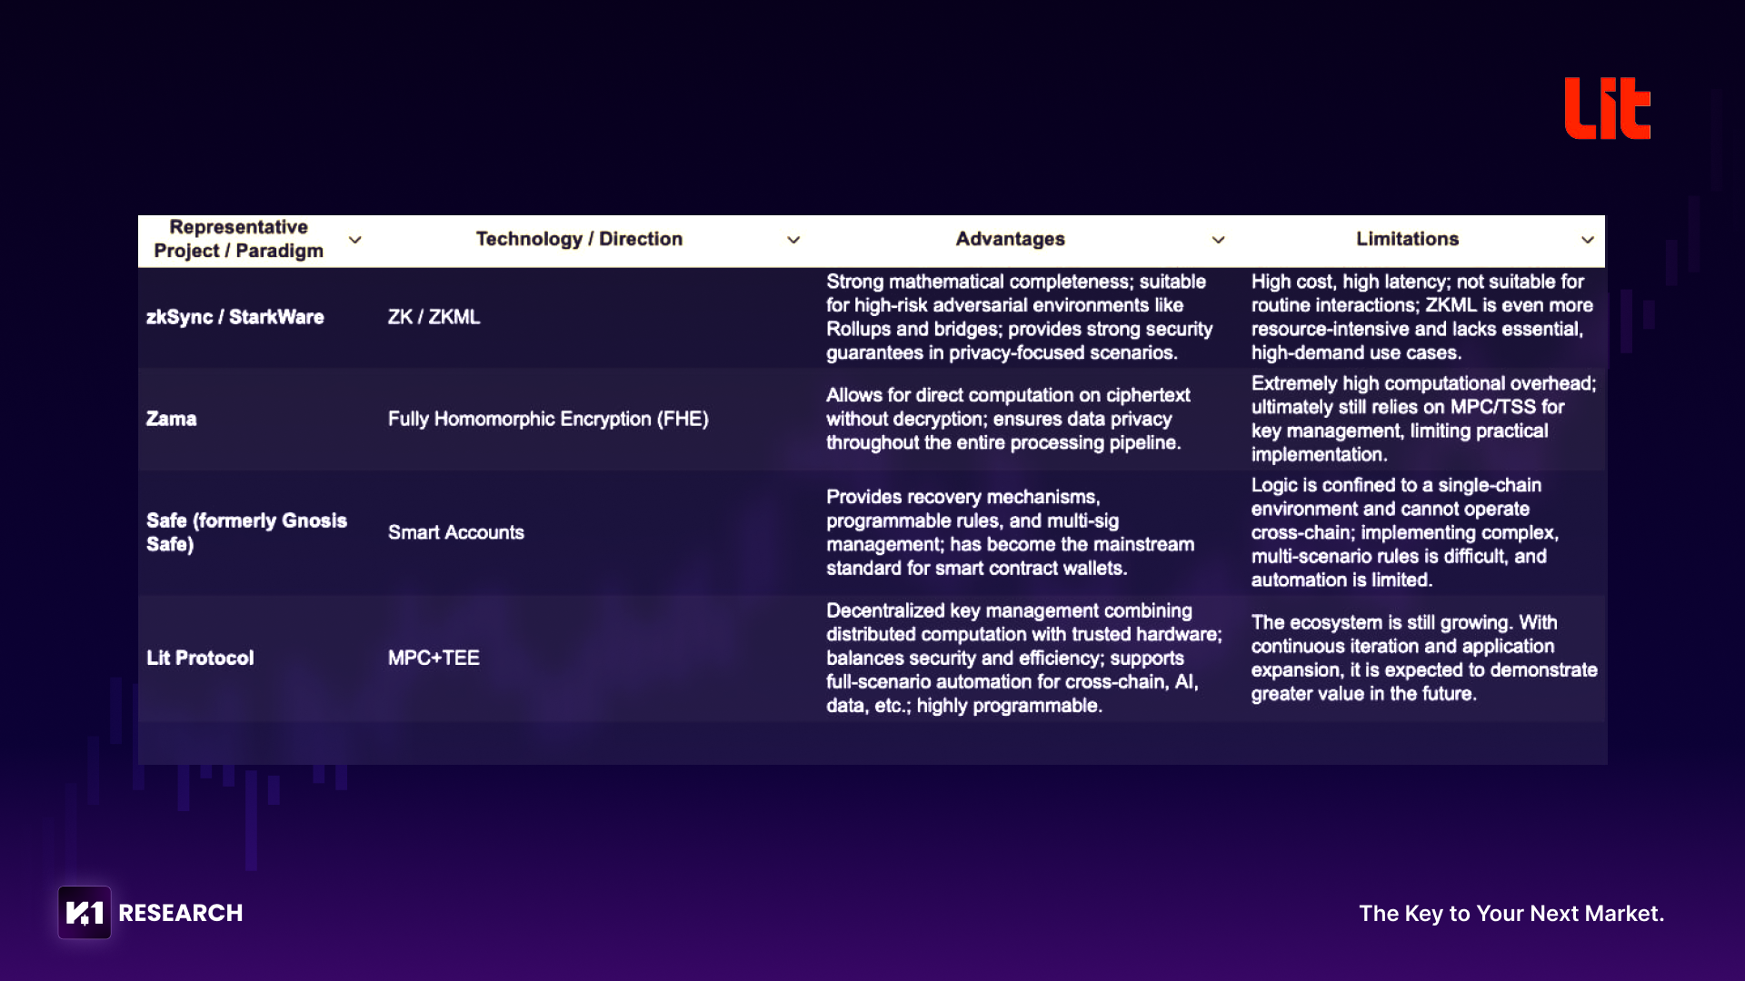Click the Lit Protocol row label

[200, 658]
